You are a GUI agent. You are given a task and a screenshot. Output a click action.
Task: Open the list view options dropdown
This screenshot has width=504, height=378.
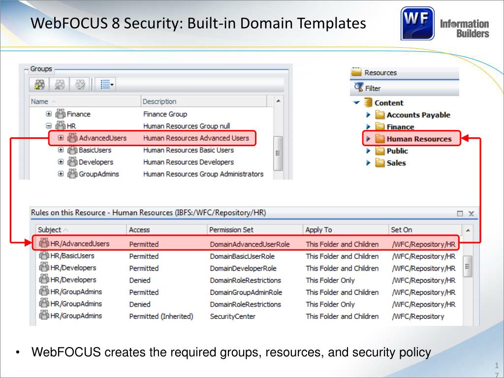[x=107, y=85]
